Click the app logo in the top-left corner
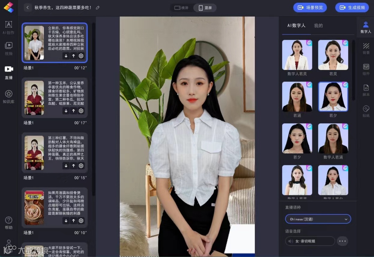The width and height of the screenshot is (374, 257). [x=9, y=8]
